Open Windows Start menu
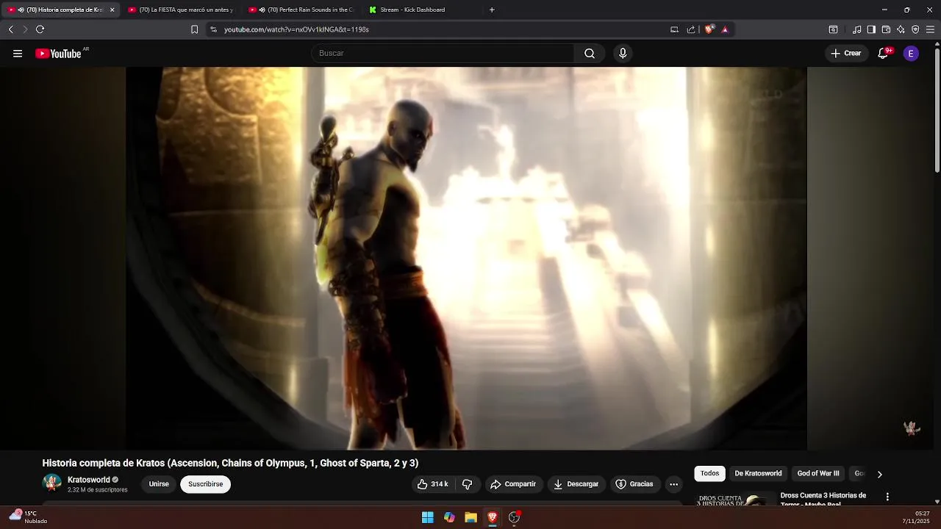 427,517
